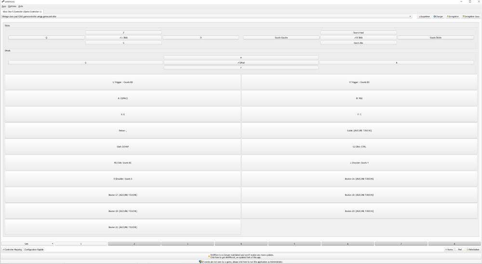Switch to set number 2
Image resolution: width=482 pixels, height=264 pixels.
coord(134,244)
